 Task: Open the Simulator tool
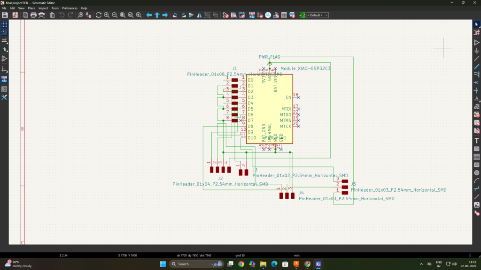(x=268, y=15)
